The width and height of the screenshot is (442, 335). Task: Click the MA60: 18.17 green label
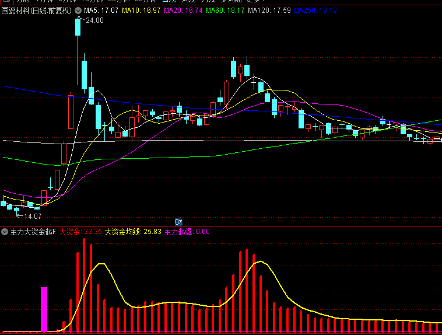pos(225,11)
